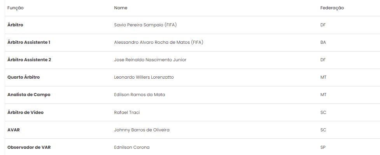Viewport: 380px width, 155px height.
Task: Select Leonardo Willers Lorenzatto cell
Action: click(144, 77)
